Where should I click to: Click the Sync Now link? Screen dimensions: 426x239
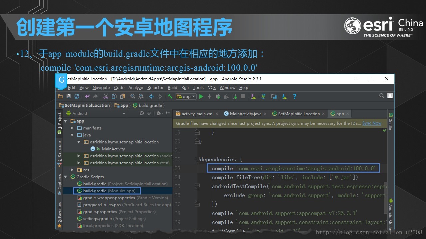(x=372, y=123)
